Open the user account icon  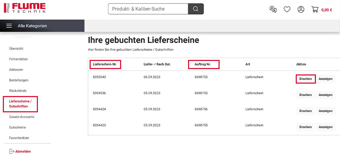click(x=301, y=10)
